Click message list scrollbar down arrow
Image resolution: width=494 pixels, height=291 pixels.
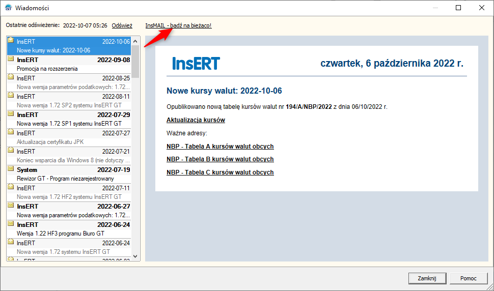pos(135,256)
